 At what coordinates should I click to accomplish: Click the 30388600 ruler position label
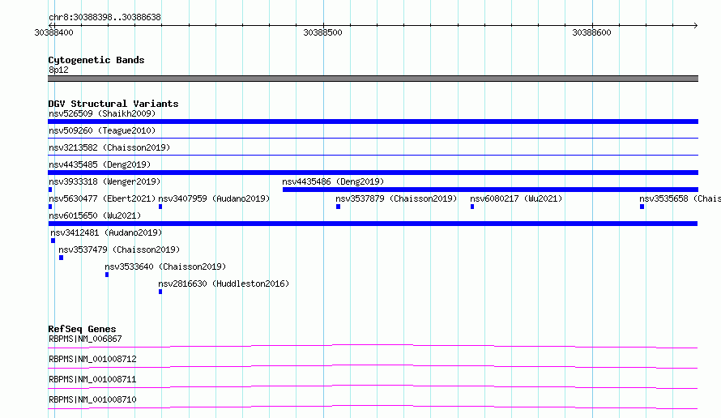pyautogui.click(x=592, y=32)
